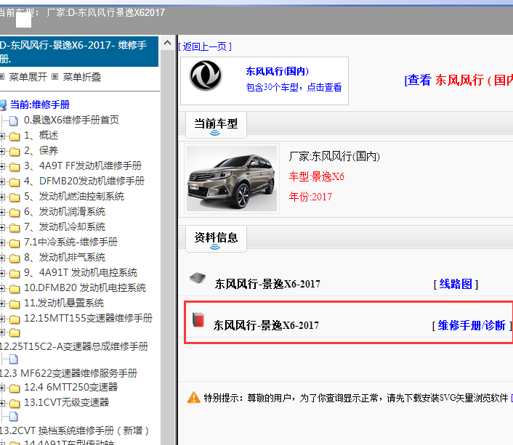This screenshot has height=445, width=513.
Task: Click the 年份:2017 text
Action: click(310, 197)
